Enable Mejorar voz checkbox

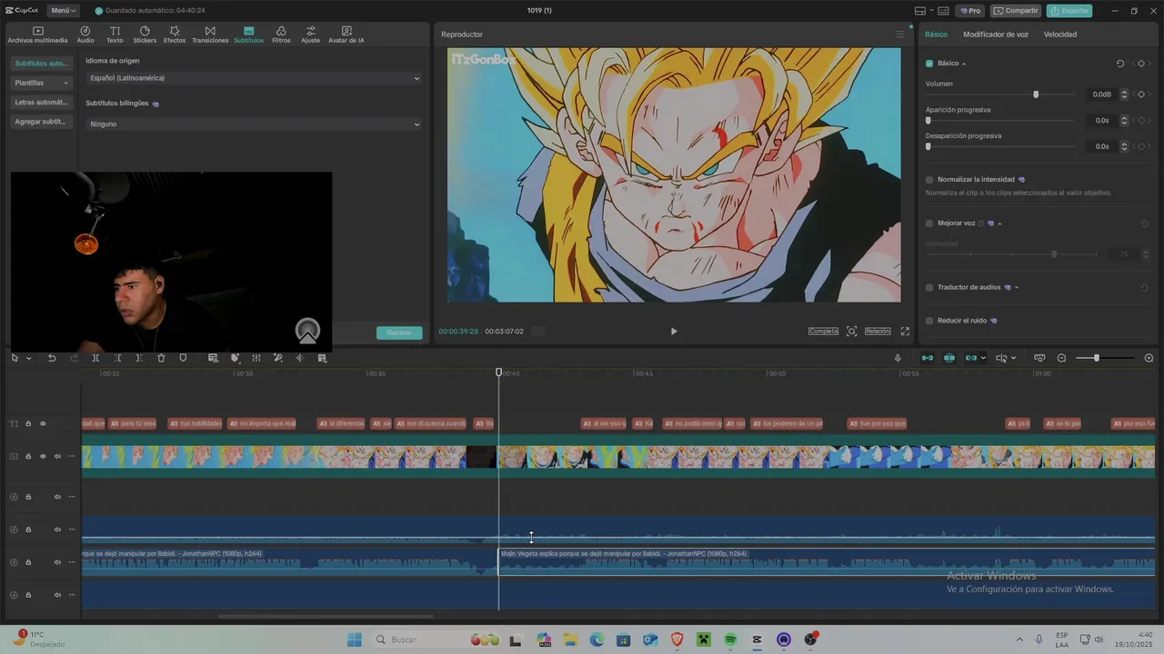929,223
